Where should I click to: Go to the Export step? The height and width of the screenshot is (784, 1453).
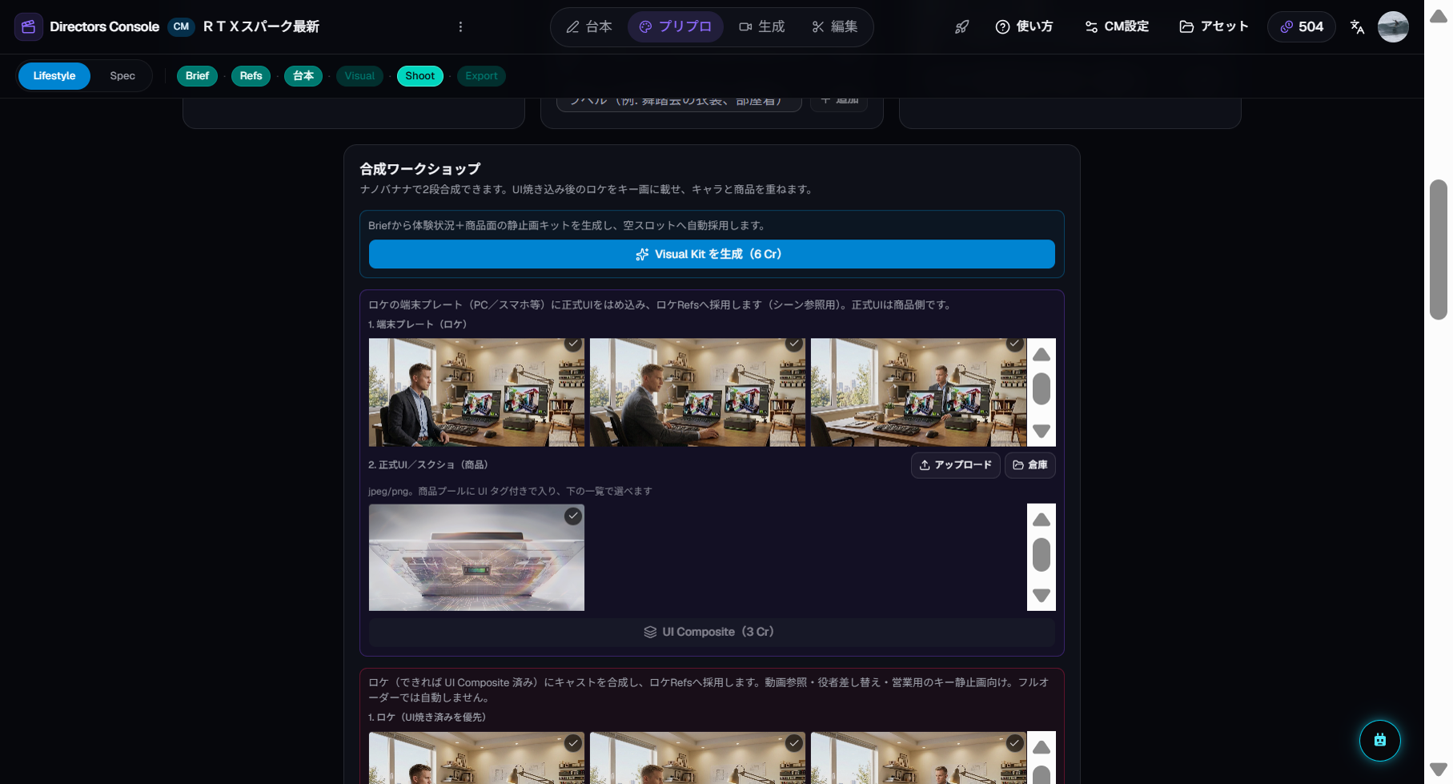coord(481,76)
